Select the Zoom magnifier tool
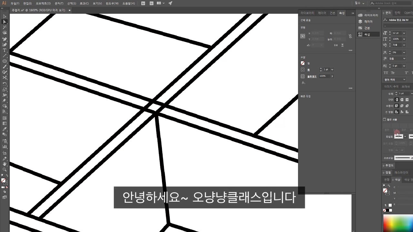413x232 pixels. click(5, 169)
